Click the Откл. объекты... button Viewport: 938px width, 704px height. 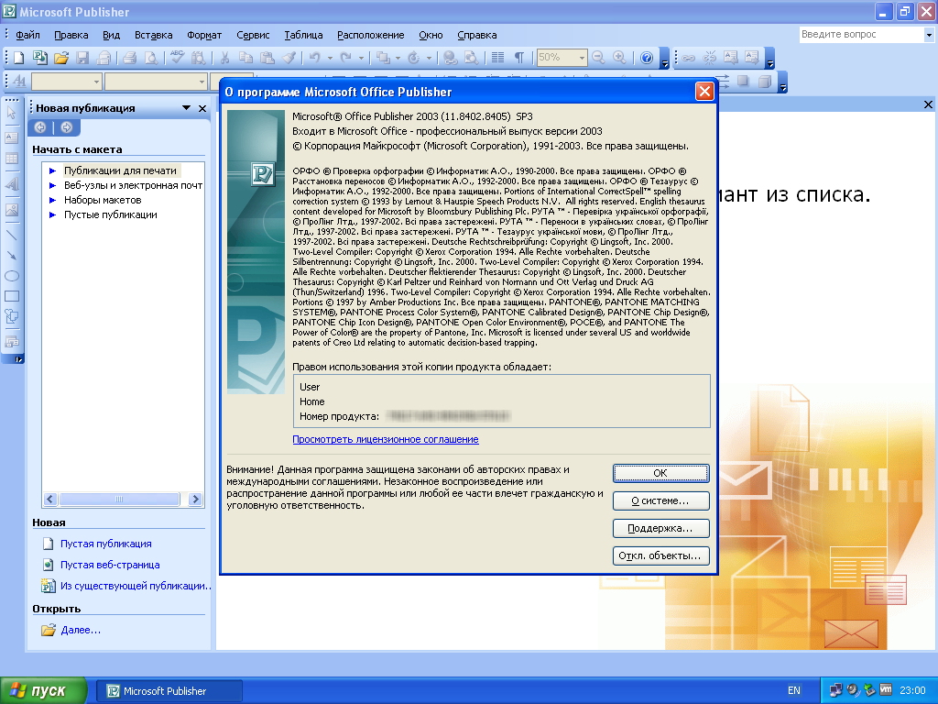(661, 556)
